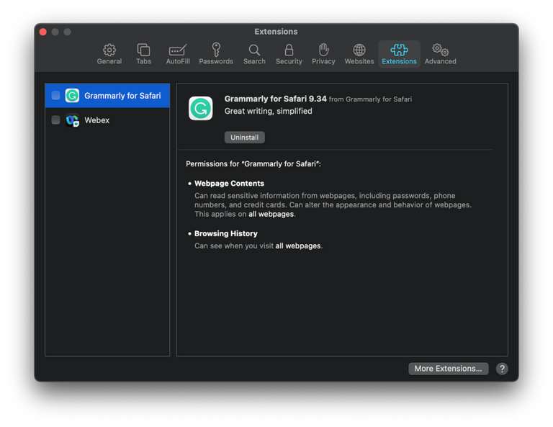Image resolution: width=553 pixels, height=427 pixels.
Task: Click the Browsing History permission heading
Action: [x=226, y=233]
